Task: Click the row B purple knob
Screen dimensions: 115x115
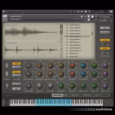Action: click(105, 74)
